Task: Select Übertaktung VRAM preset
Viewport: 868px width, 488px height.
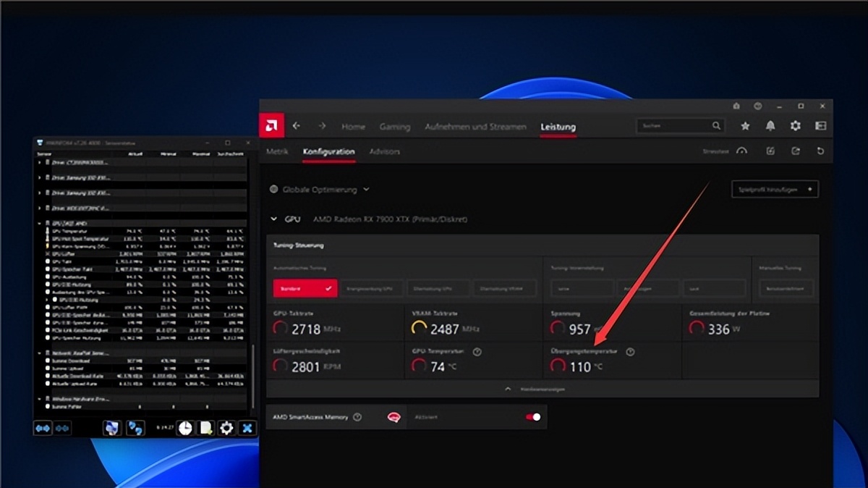Action: click(x=504, y=288)
